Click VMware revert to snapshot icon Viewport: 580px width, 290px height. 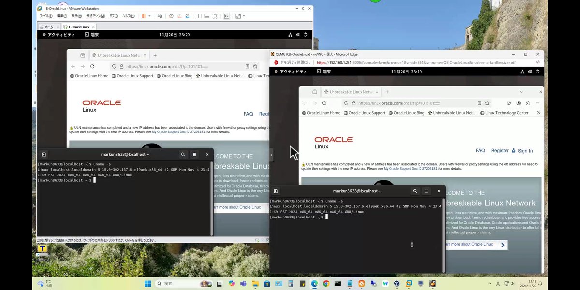179,16
